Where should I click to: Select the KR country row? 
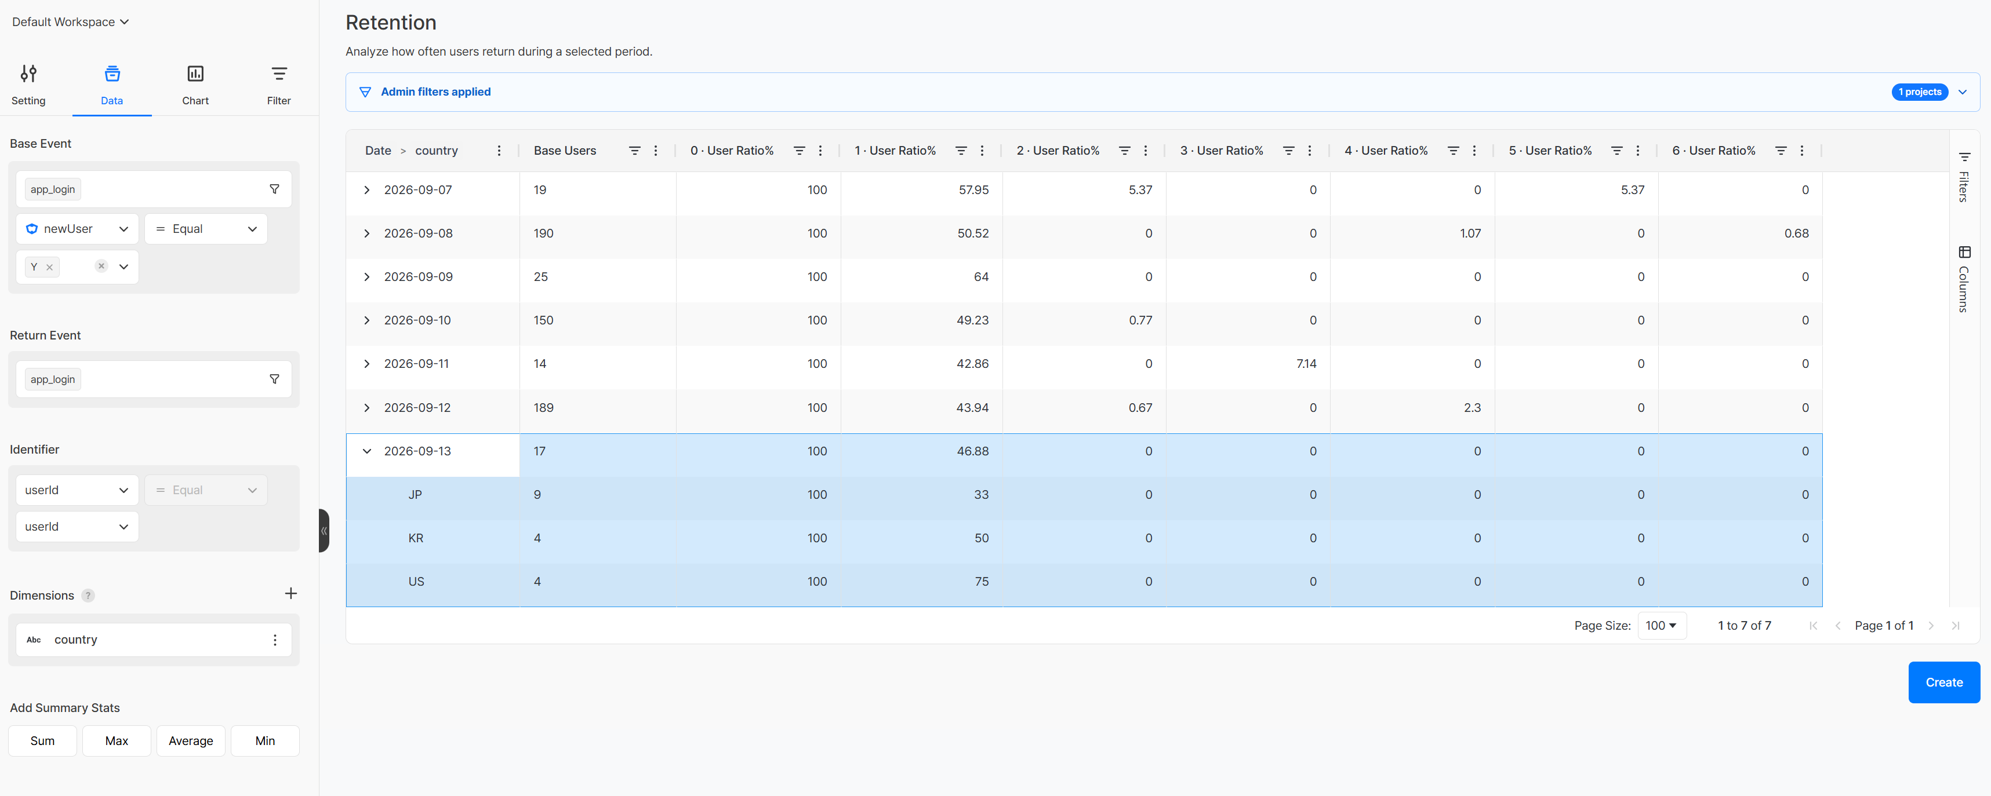(1084, 538)
